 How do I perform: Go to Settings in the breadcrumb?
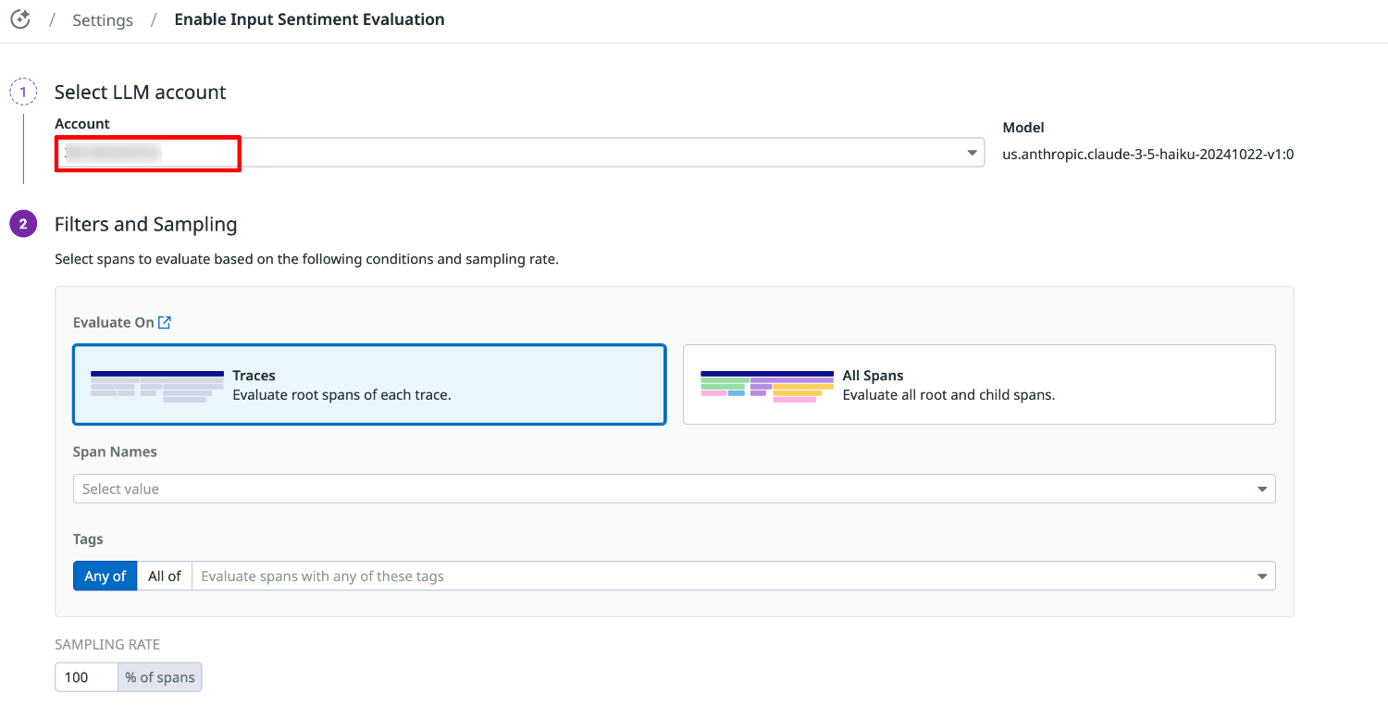click(x=103, y=19)
